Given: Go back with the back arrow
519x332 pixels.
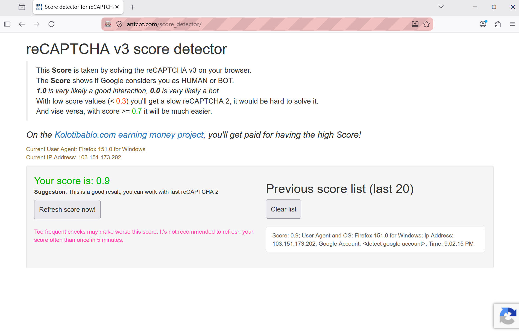Looking at the screenshot, I should 22,24.
